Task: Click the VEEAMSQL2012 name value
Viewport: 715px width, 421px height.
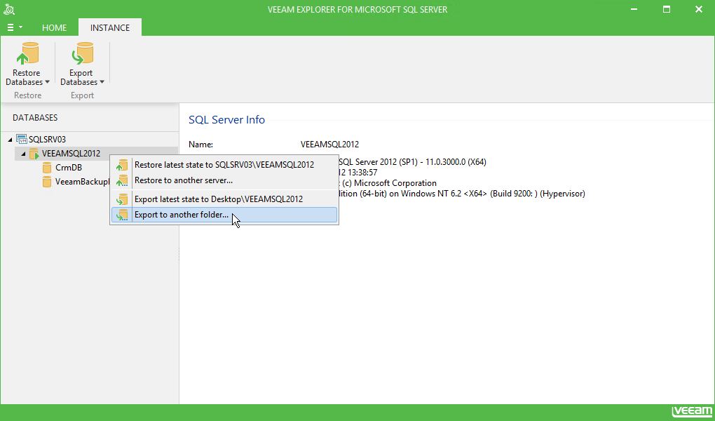Action: tap(329, 145)
